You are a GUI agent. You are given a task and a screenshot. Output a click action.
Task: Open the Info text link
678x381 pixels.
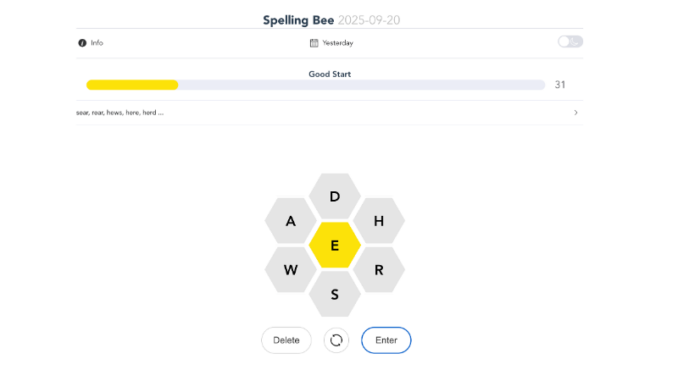tap(97, 42)
